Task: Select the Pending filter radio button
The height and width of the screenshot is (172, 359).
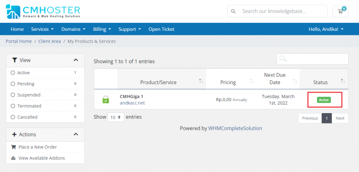Action: pos(13,84)
